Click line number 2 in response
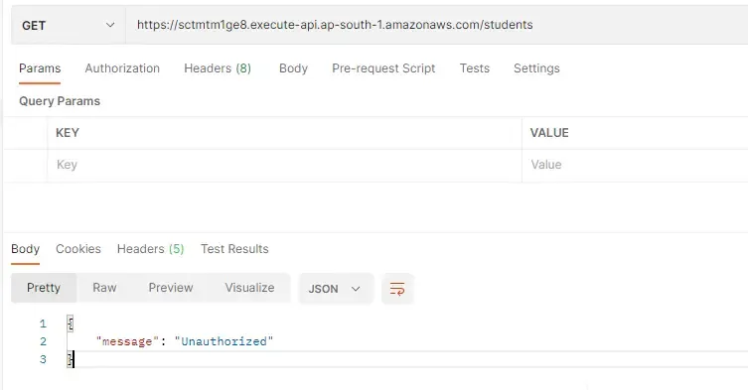Screen dimensions: 748x390 (x=43, y=341)
